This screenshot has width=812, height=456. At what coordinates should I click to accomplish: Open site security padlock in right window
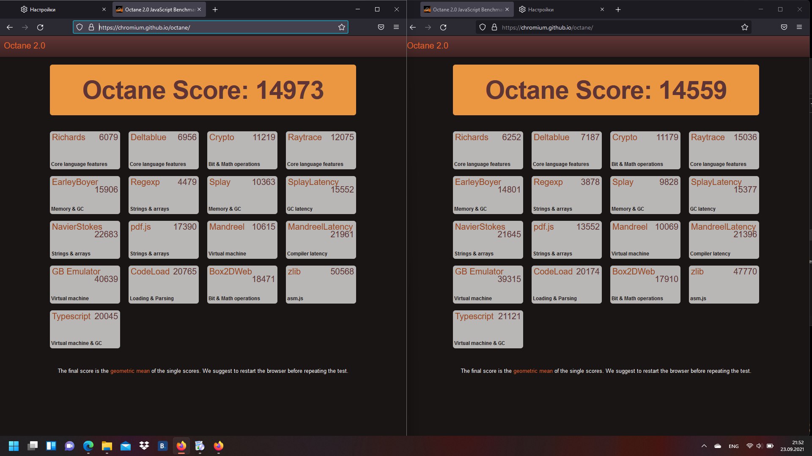[x=494, y=27]
